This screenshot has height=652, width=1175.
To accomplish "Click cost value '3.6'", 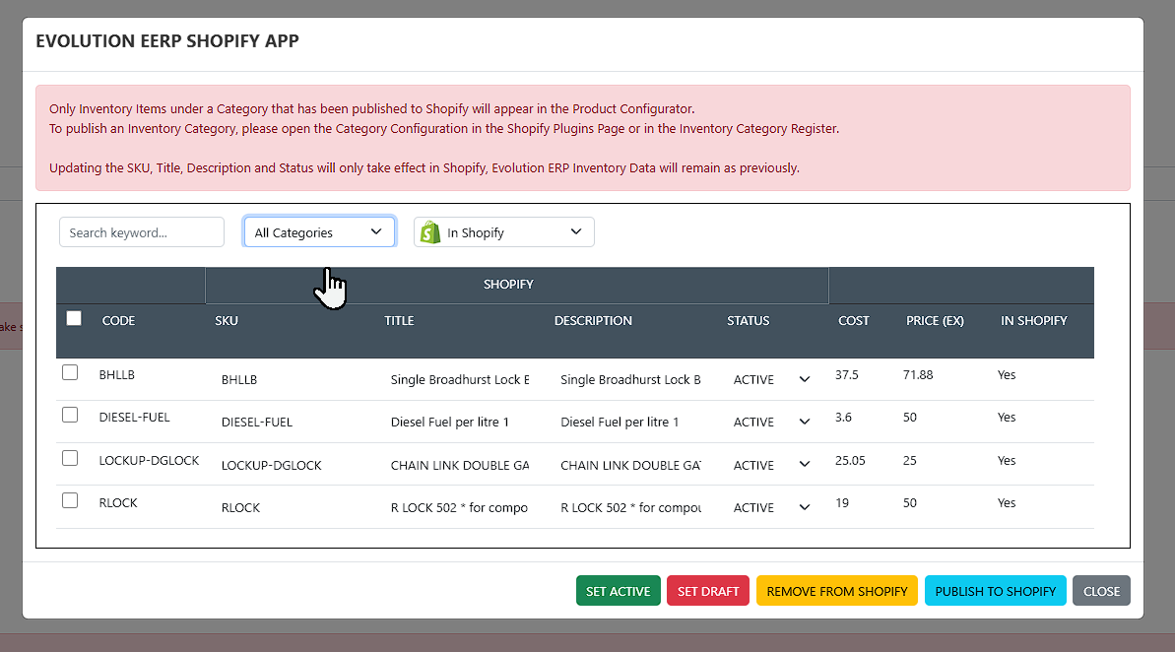I will tap(844, 418).
